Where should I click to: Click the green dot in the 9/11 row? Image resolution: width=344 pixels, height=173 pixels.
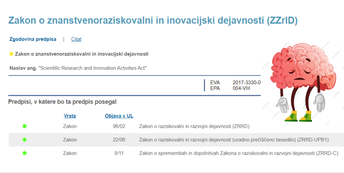(25, 153)
